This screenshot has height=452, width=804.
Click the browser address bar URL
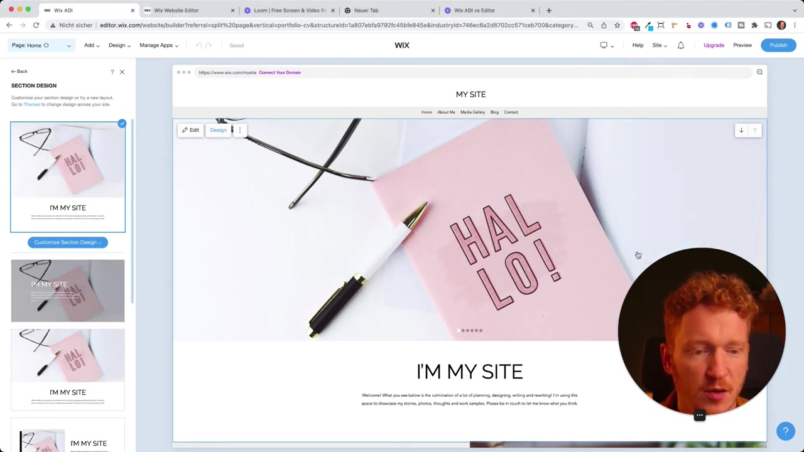coord(339,25)
